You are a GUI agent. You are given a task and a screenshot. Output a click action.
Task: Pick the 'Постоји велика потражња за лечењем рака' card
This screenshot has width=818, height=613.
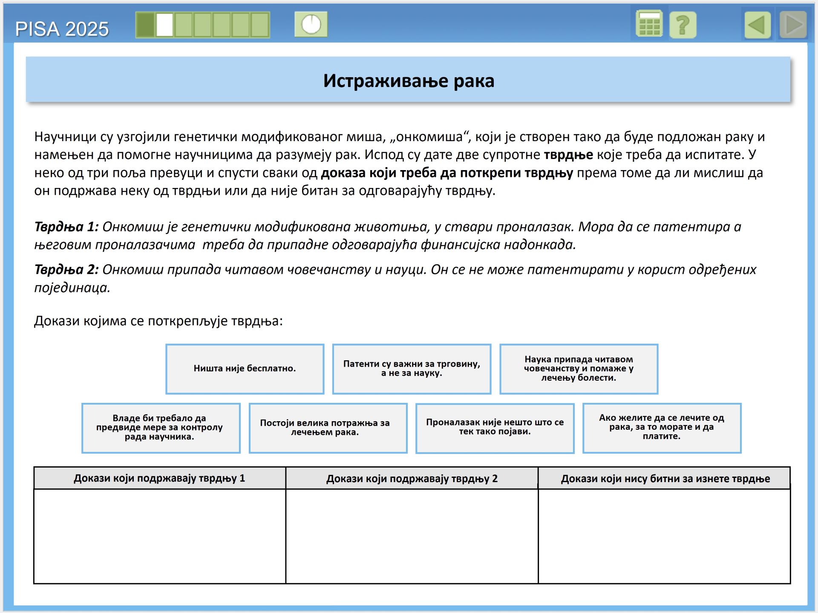328,428
